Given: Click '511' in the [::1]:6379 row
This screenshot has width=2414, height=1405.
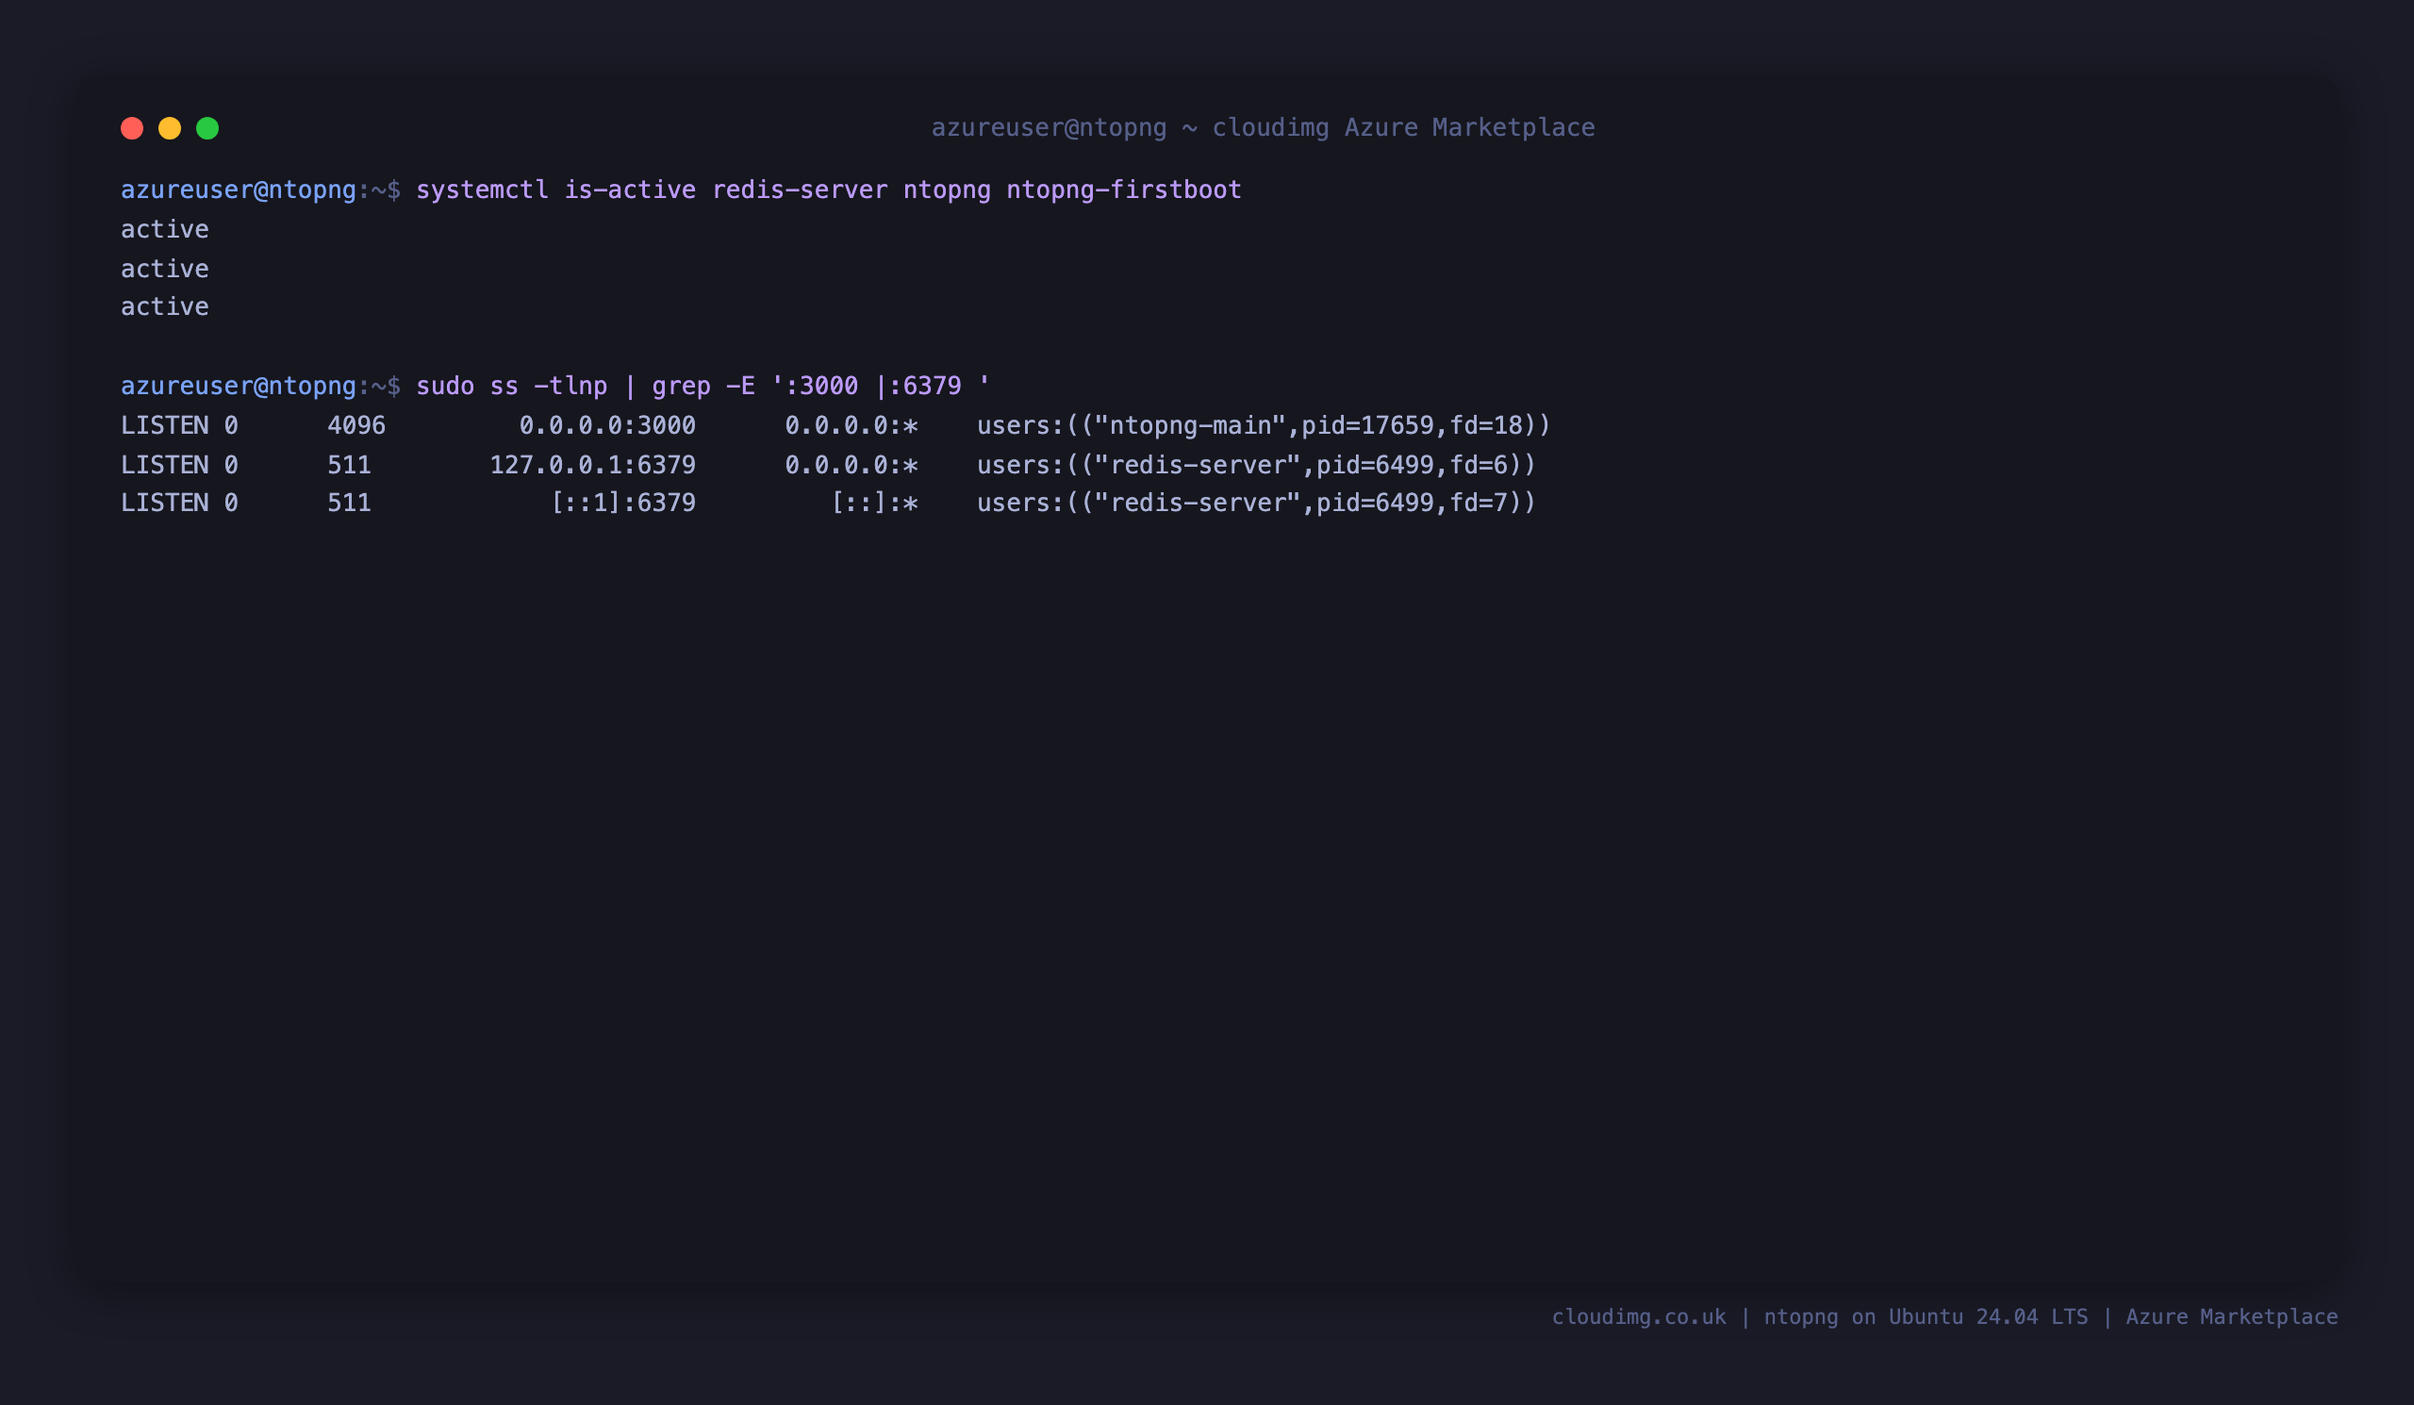Looking at the screenshot, I should (349, 503).
